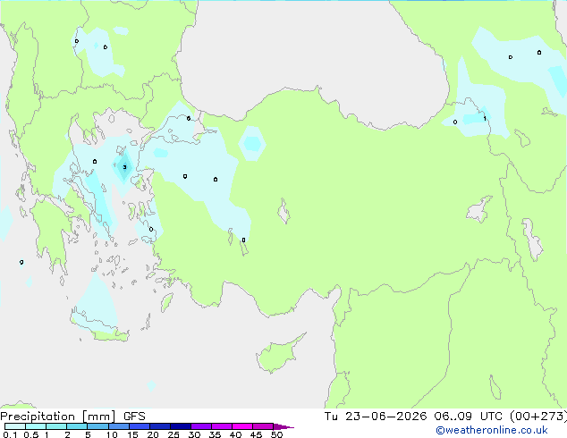Image resolution: width=567 pixels, height=438 pixels.
Task: Click the "10" legend value label
Action: coord(112,434)
